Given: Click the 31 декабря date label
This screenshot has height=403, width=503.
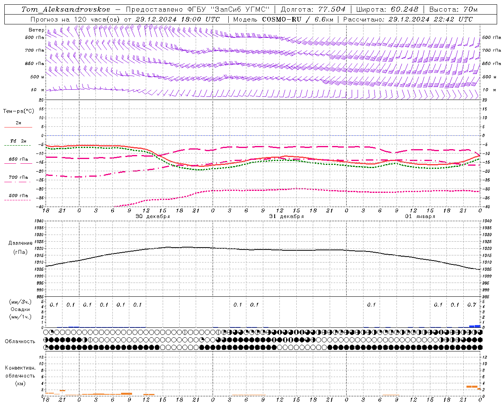Looking at the screenshot, I should click(x=286, y=216).
